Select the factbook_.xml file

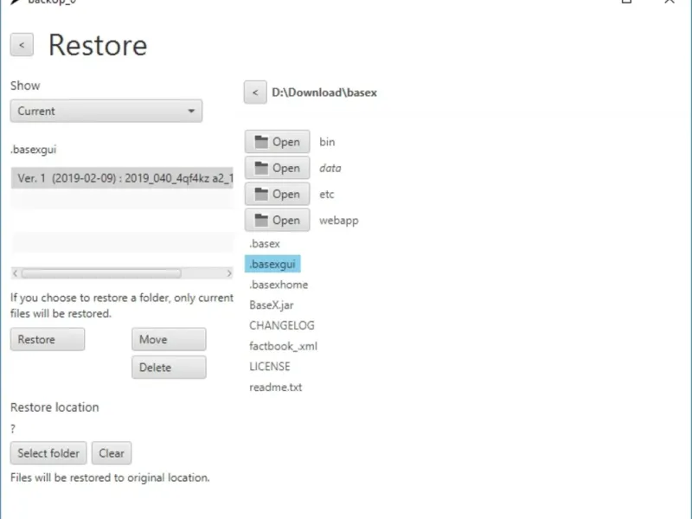coord(283,346)
